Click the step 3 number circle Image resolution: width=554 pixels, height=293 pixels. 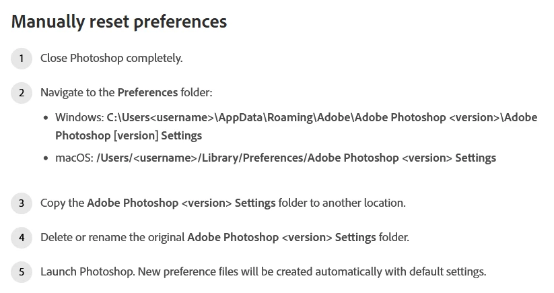pyautogui.click(x=22, y=203)
